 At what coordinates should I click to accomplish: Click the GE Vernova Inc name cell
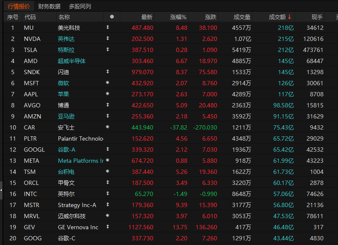click(78, 227)
